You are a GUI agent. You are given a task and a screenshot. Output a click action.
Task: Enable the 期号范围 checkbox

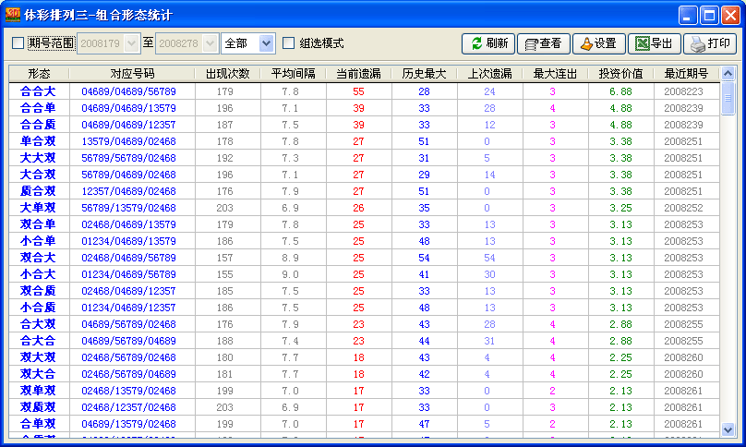click(18, 43)
